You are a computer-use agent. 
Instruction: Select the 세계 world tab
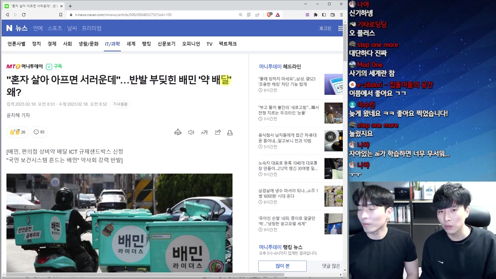coord(131,44)
